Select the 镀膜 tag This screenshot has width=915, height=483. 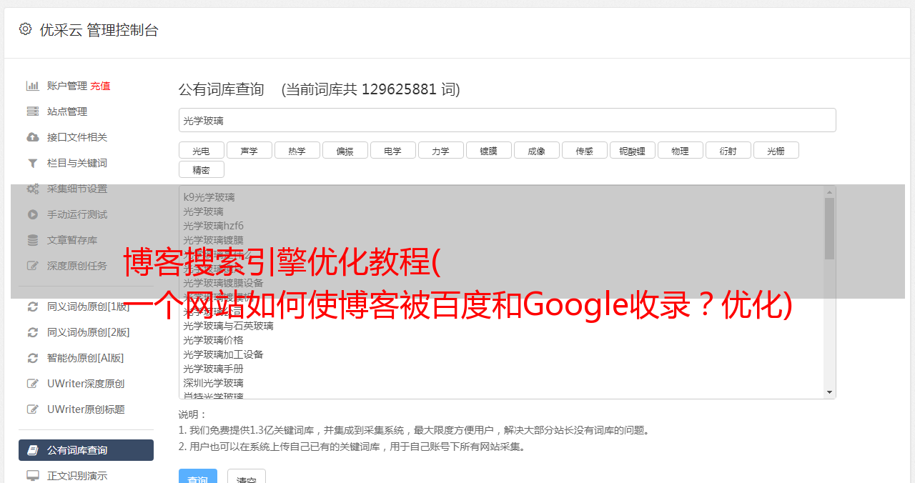click(489, 150)
